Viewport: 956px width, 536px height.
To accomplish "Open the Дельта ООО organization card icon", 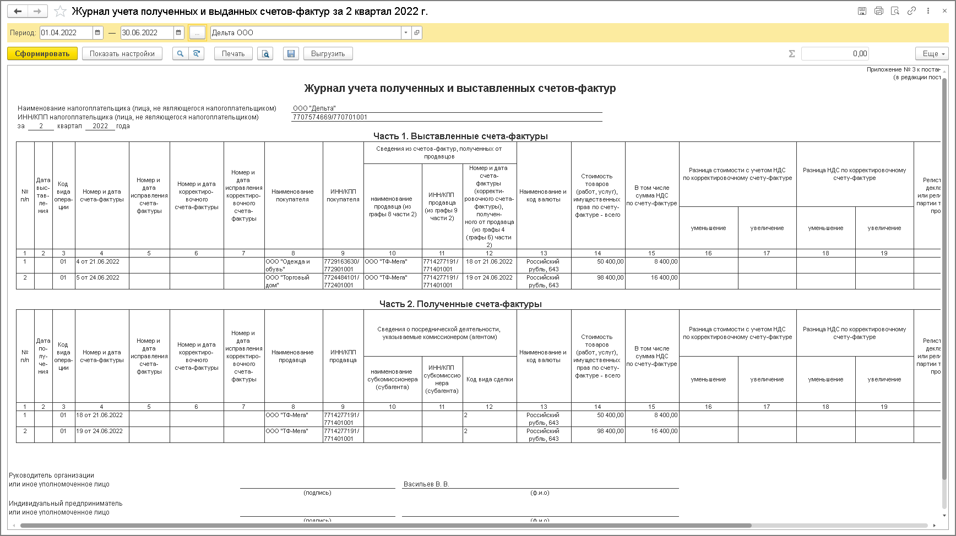I will [417, 32].
